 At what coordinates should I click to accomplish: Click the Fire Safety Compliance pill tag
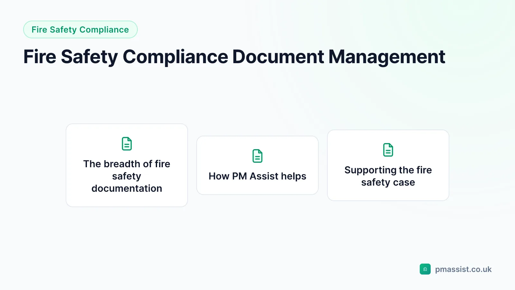pos(80,30)
